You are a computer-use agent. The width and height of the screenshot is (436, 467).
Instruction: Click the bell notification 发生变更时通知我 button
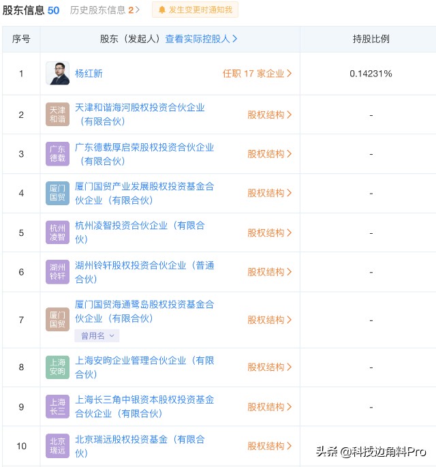point(195,10)
